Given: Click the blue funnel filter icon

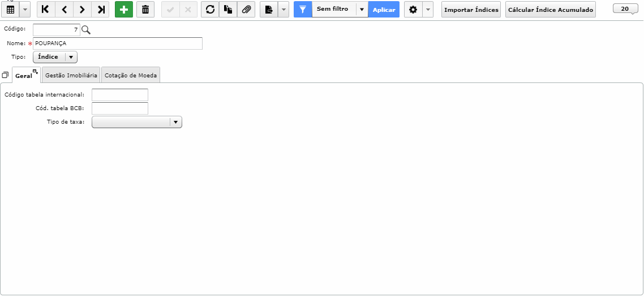Looking at the screenshot, I should pos(303,10).
